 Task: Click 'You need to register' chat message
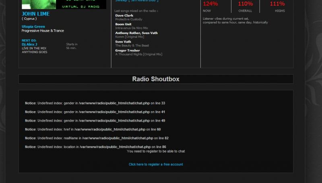[x=156, y=151]
